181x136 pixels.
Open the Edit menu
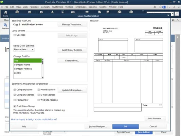12,7
